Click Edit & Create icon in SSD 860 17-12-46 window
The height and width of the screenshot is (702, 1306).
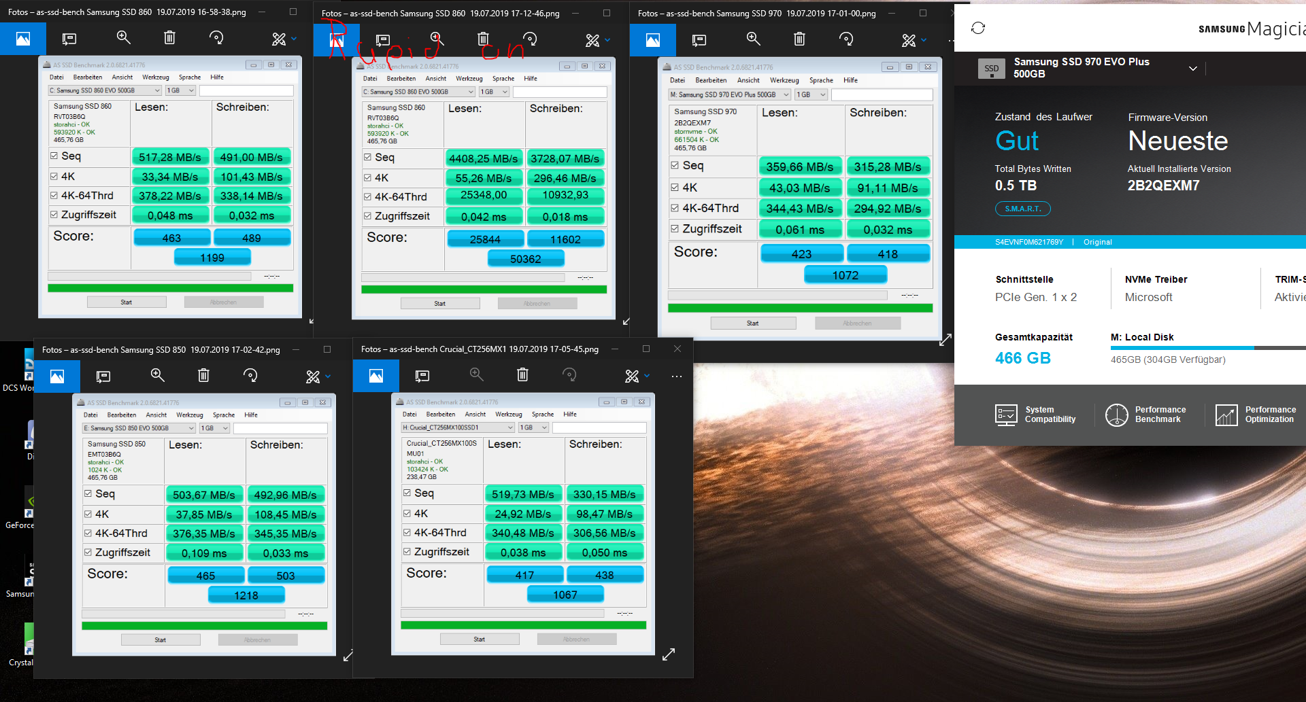(x=592, y=40)
